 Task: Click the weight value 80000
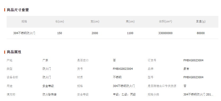[201, 33]
